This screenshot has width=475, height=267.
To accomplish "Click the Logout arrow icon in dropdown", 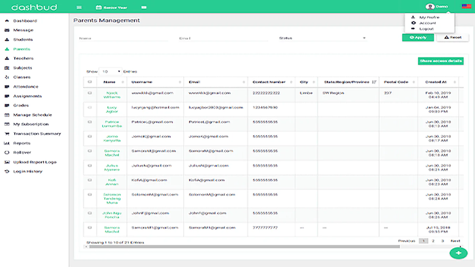I will (413, 28).
